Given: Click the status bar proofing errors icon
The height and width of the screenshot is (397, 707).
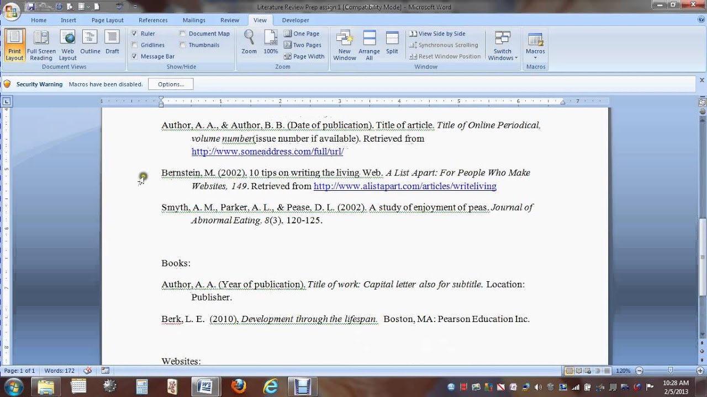Looking at the screenshot, I should coord(87,371).
